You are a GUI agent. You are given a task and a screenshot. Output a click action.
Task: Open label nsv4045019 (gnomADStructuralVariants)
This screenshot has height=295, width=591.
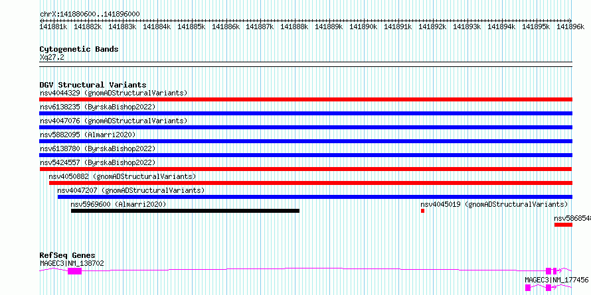[494, 204]
